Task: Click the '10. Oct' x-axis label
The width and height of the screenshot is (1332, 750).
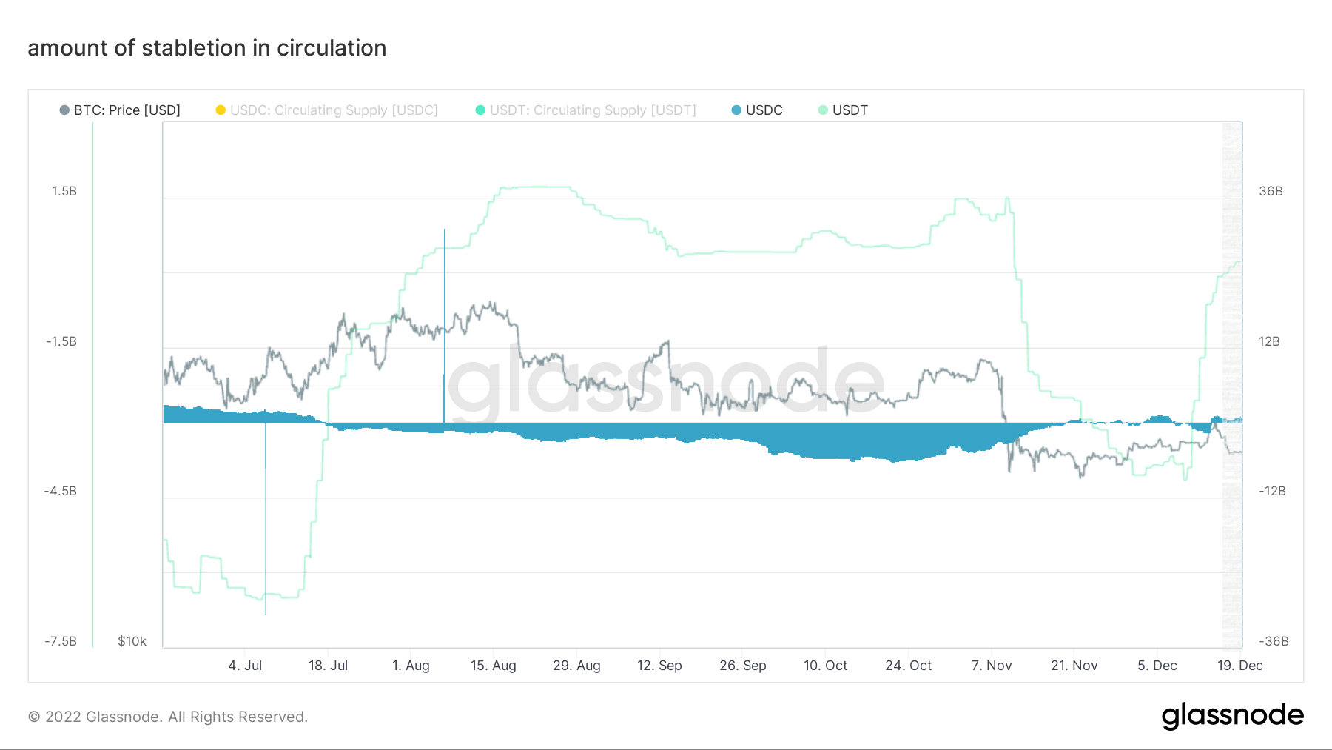Action: [x=826, y=665]
